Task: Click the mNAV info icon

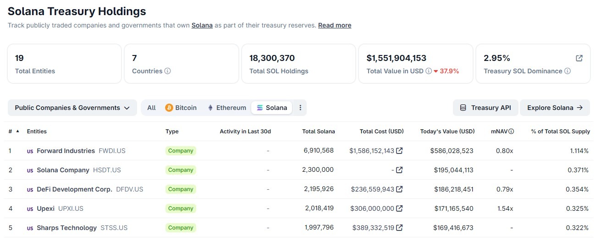Action: (x=511, y=131)
